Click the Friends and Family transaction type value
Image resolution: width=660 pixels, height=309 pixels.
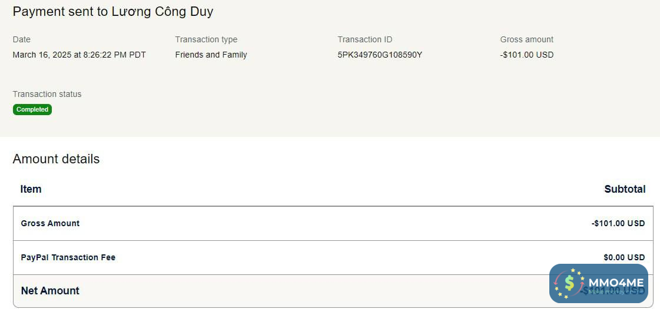(211, 55)
